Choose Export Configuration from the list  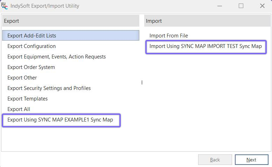pos(32,46)
